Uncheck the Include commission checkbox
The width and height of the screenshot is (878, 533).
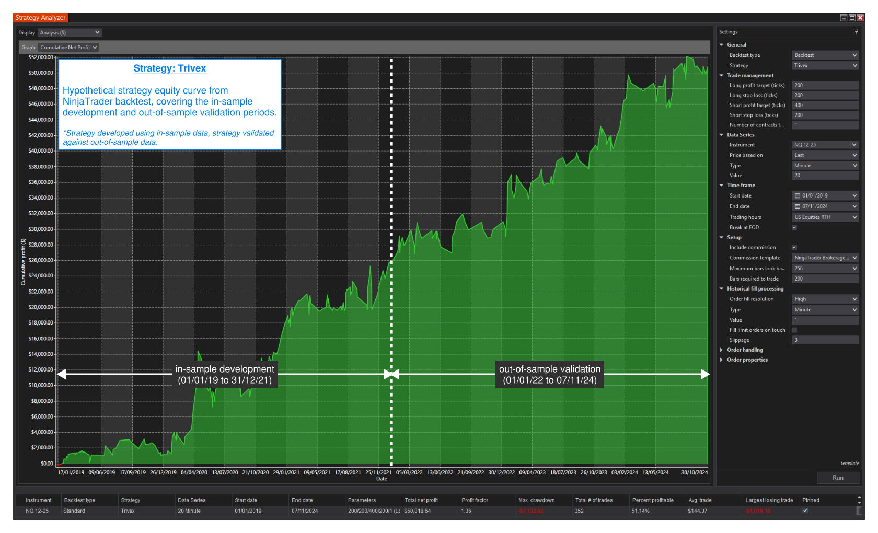[794, 248]
